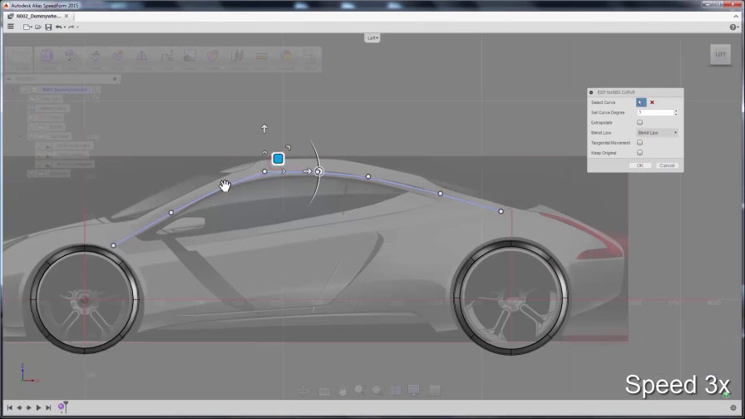Click the LEFT view cube face
The height and width of the screenshot is (419, 745).
(x=720, y=56)
